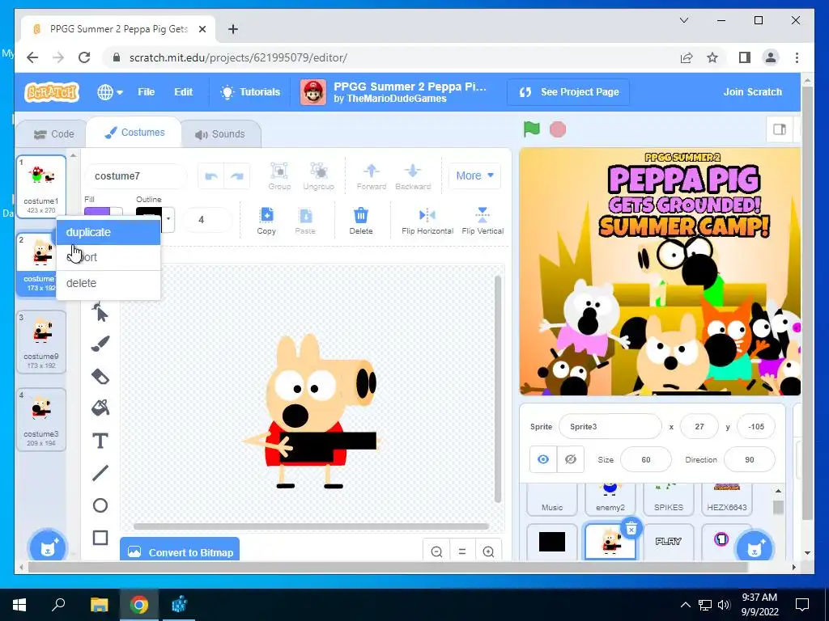Switch to the Code tab
This screenshot has height=621, width=829.
coord(54,134)
